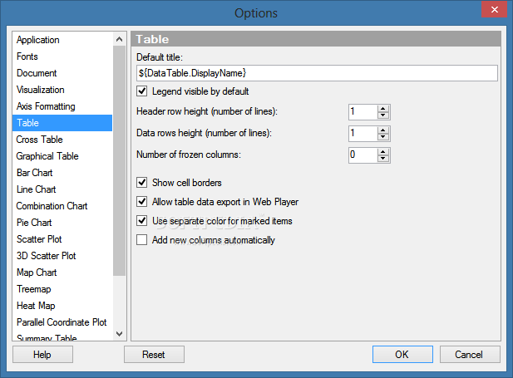This screenshot has width=513, height=378.
Task: Click the category list scrollbar thumb
Action: click(120, 161)
